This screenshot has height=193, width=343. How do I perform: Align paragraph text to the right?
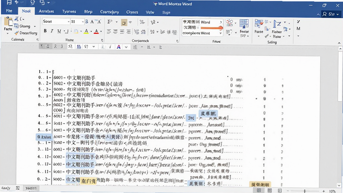coord(122,32)
